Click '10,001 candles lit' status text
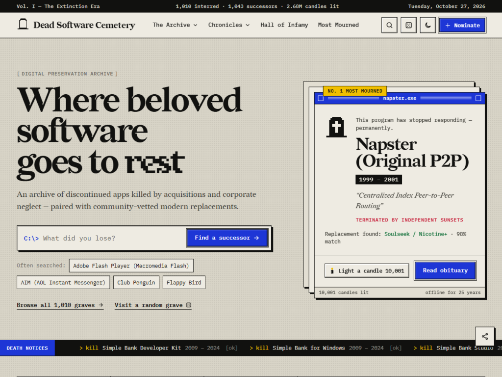Screen dimensions: 502x377 click(344, 293)
